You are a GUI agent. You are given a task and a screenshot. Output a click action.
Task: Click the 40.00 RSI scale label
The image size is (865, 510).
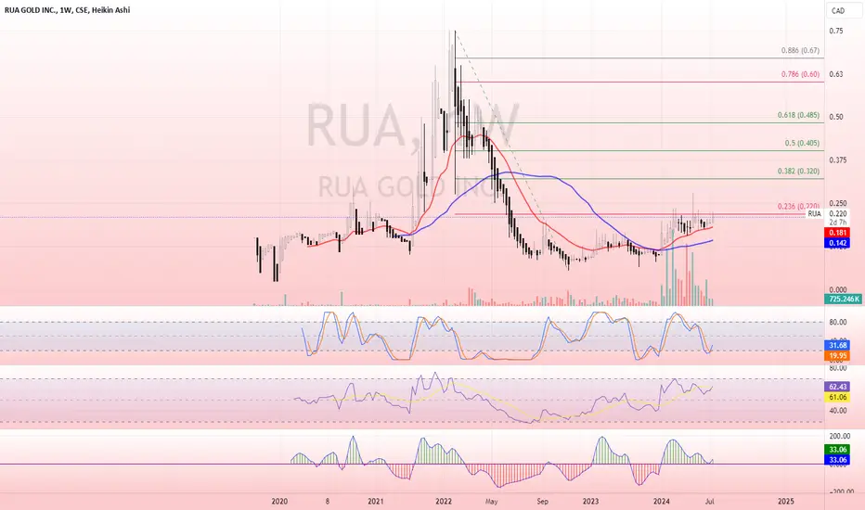coord(837,411)
